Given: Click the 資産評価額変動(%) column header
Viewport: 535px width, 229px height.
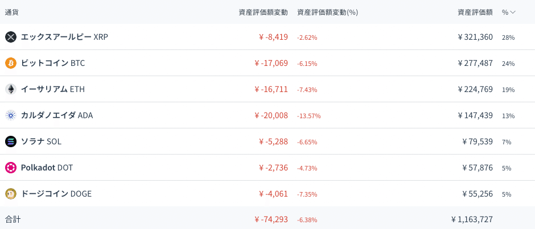Looking at the screenshot, I should pyautogui.click(x=327, y=12).
